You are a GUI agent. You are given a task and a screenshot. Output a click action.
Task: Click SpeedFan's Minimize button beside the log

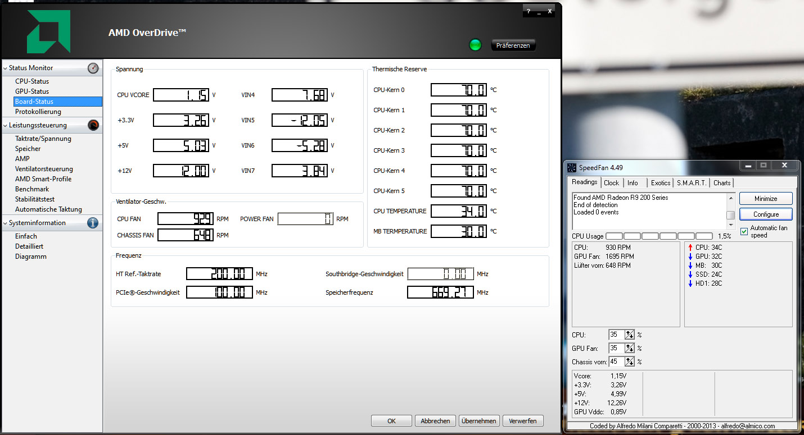click(x=766, y=199)
